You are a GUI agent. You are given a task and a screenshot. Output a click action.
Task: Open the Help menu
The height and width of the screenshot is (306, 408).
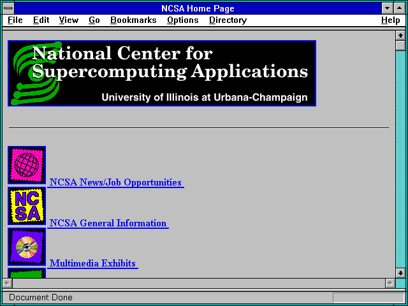pyautogui.click(x=391, y=20)
